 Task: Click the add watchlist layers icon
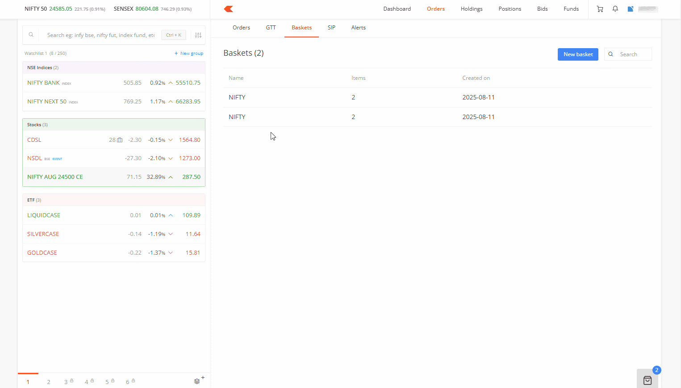tap(197, 381)
